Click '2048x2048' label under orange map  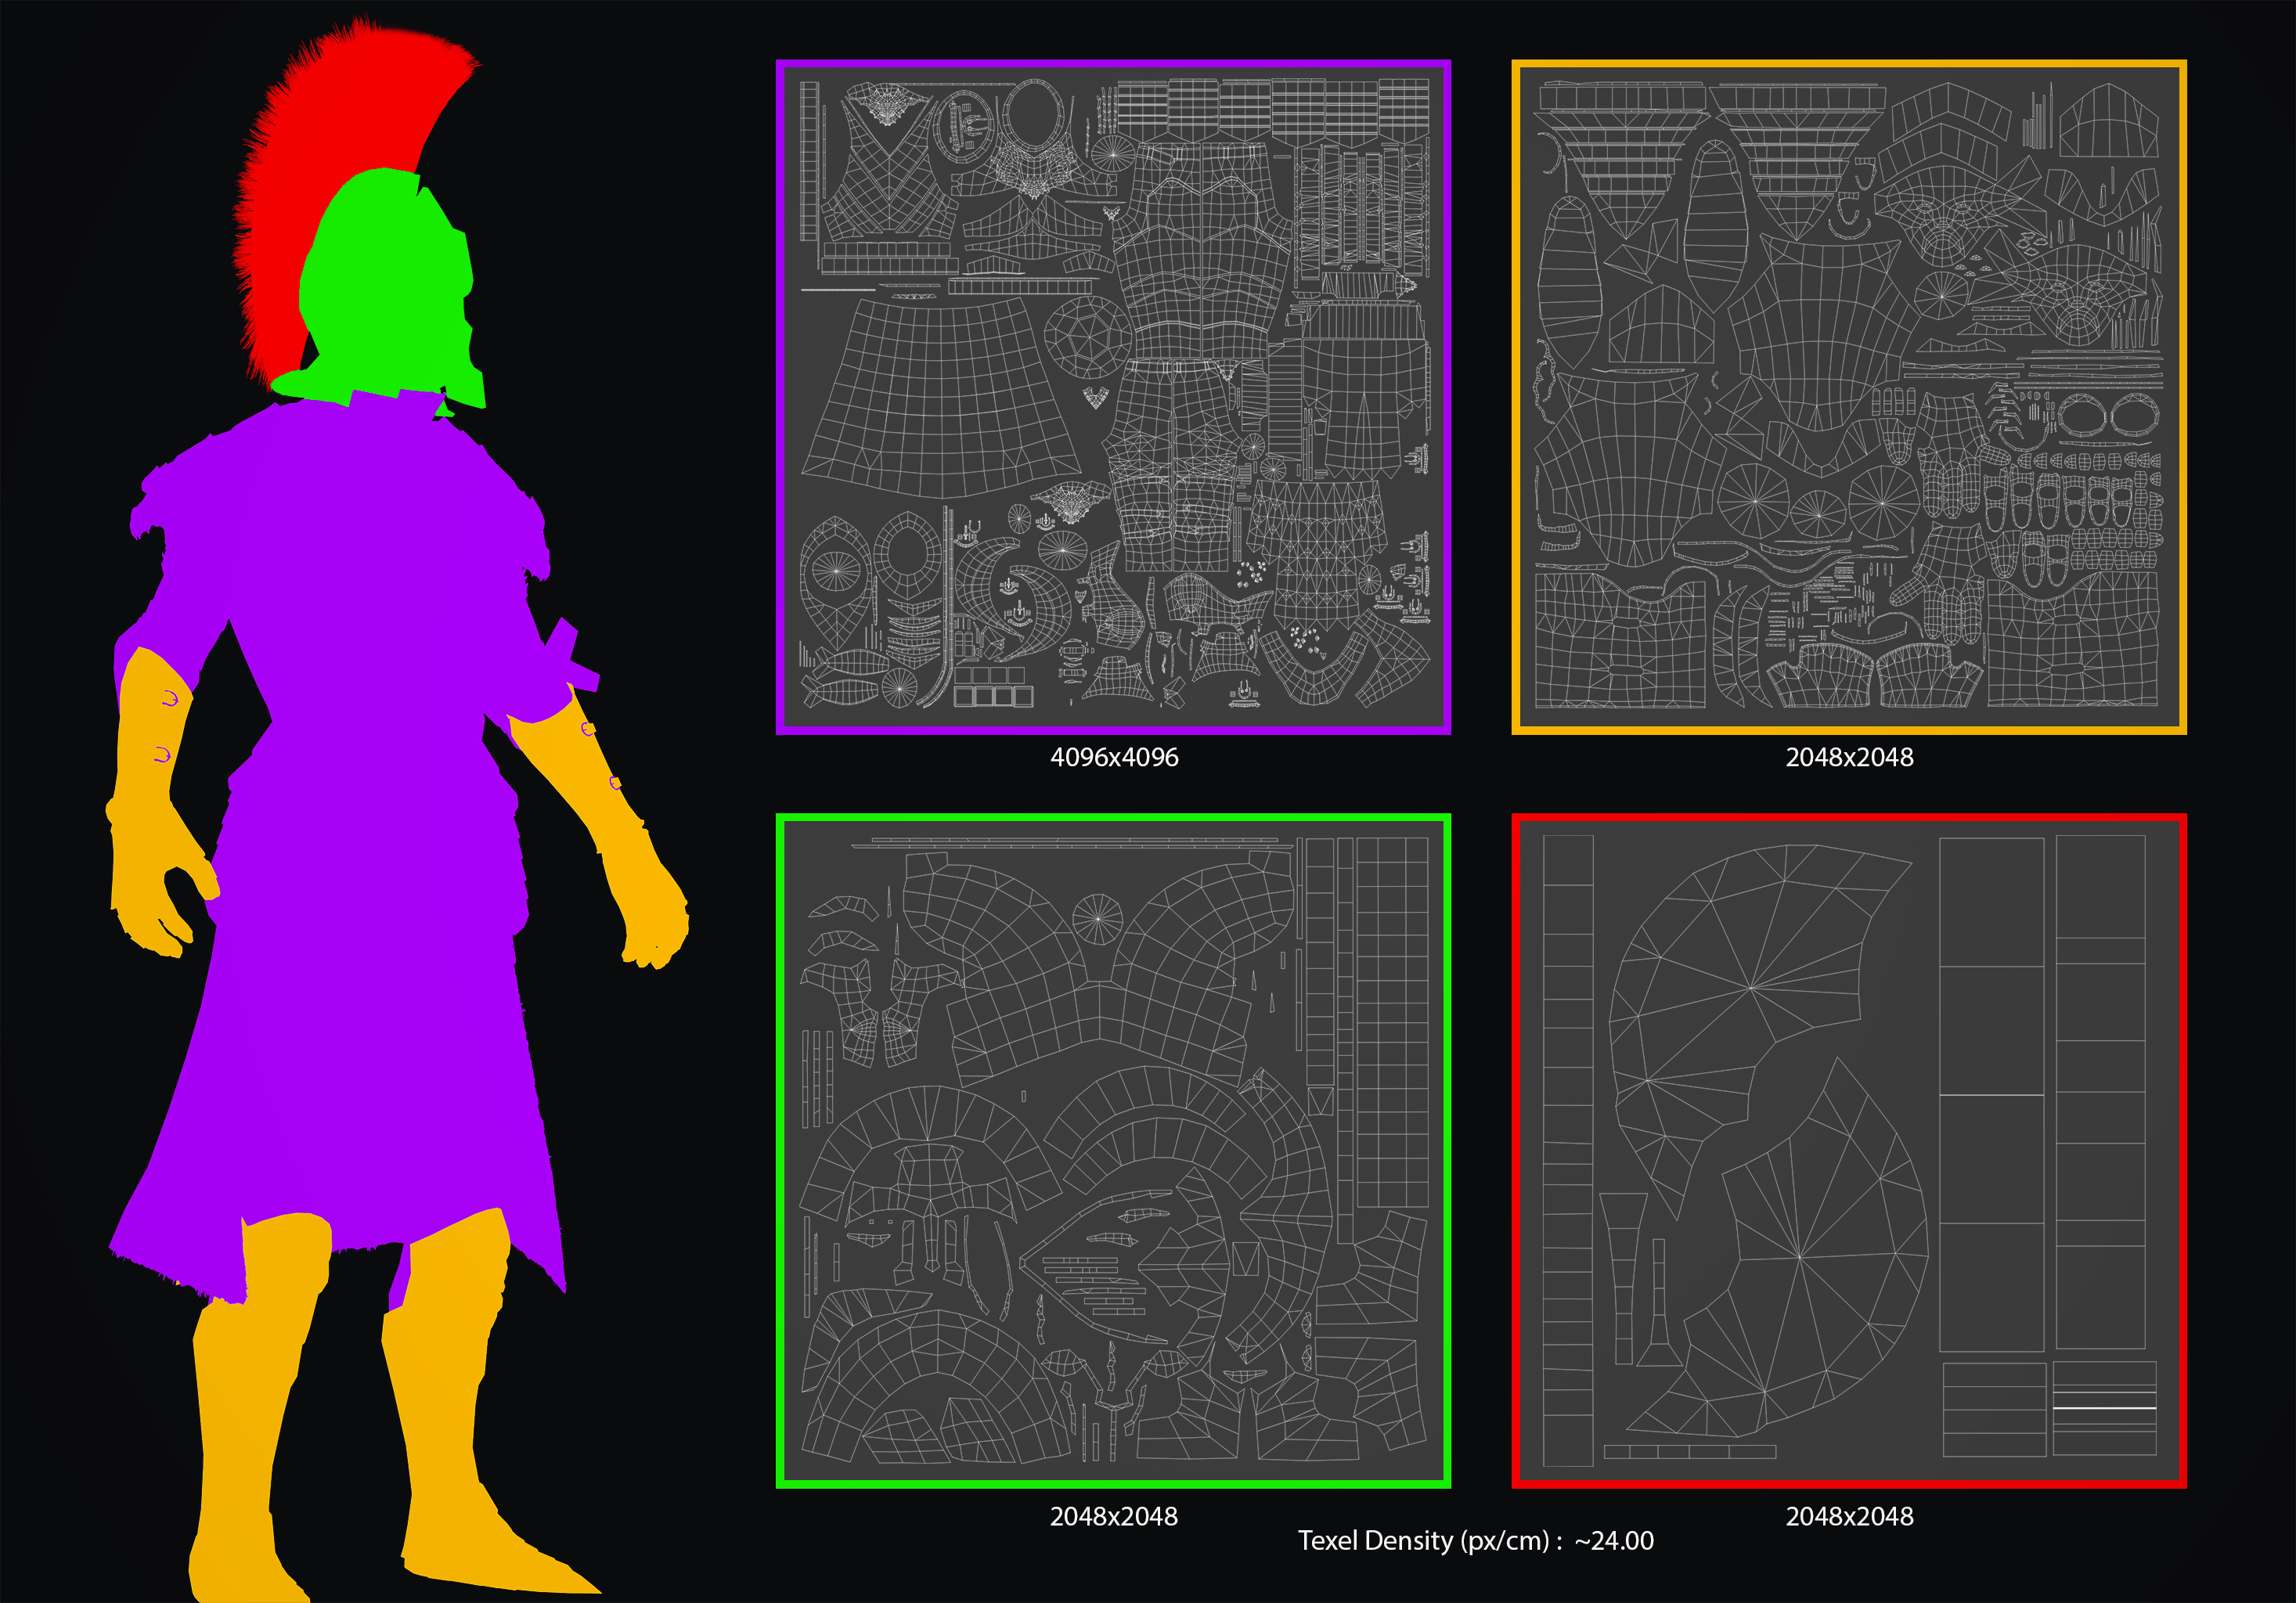(1849, 757)
